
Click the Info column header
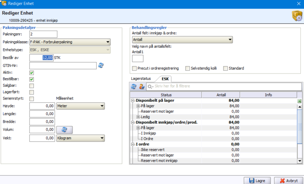point(268,95)
